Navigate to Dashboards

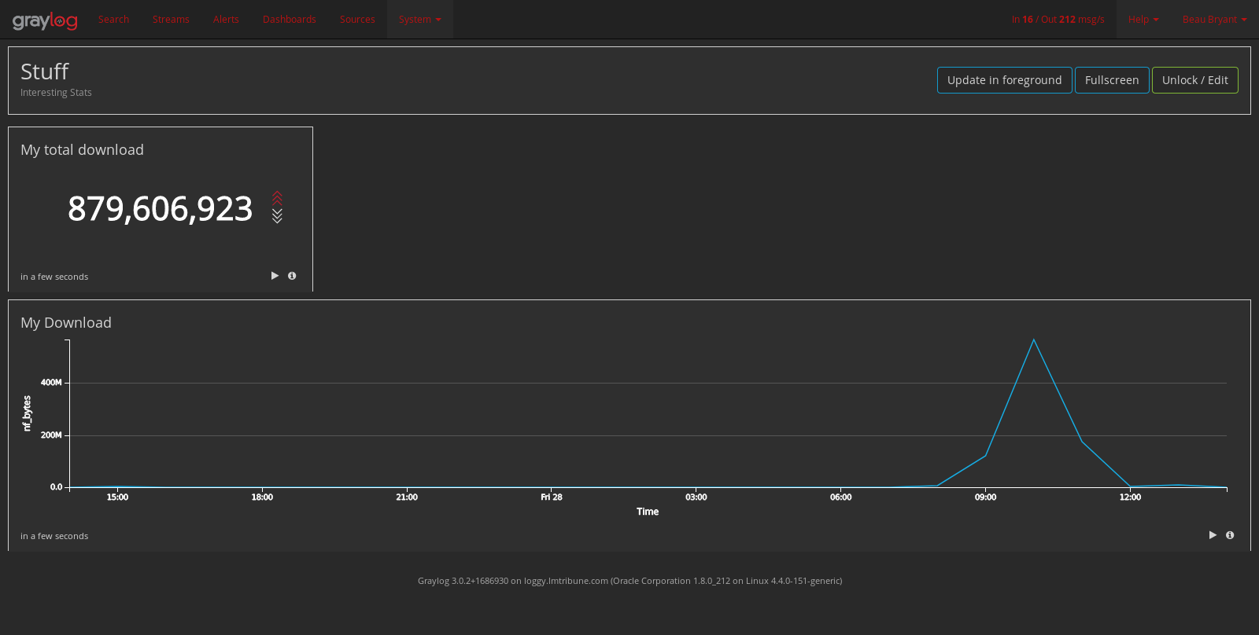tap(290, 20)
